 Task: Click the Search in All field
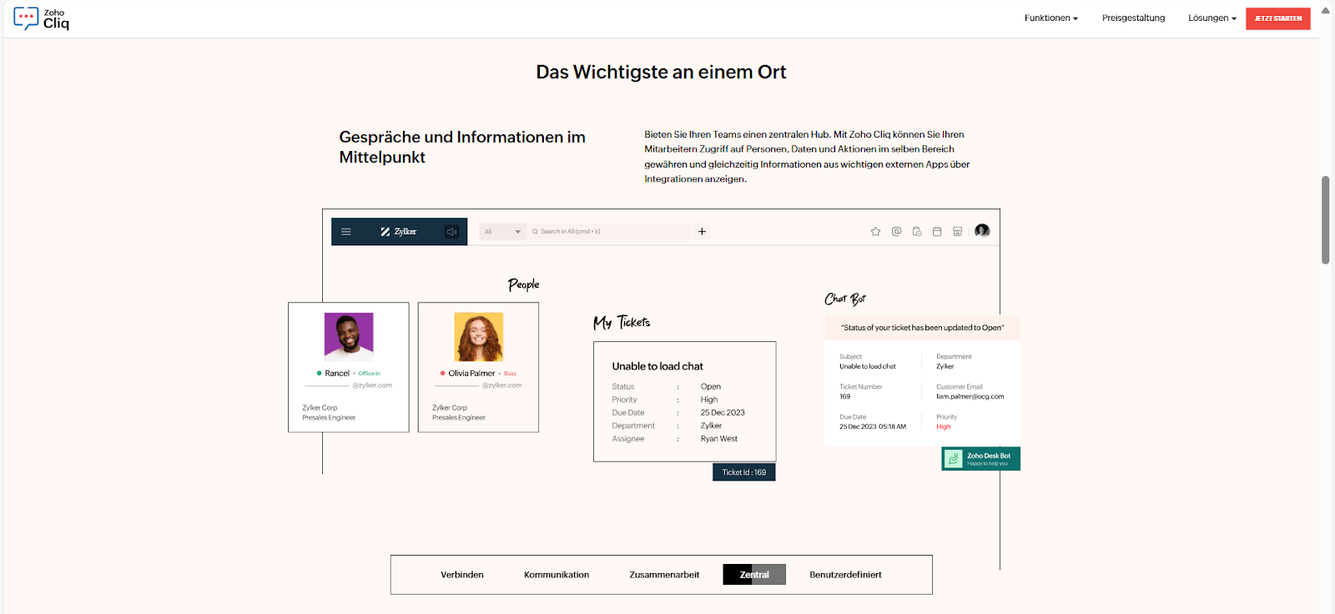click(x=610, y=232)
